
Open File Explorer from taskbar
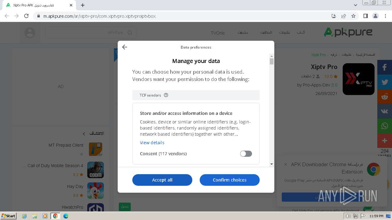click(35, 216)
